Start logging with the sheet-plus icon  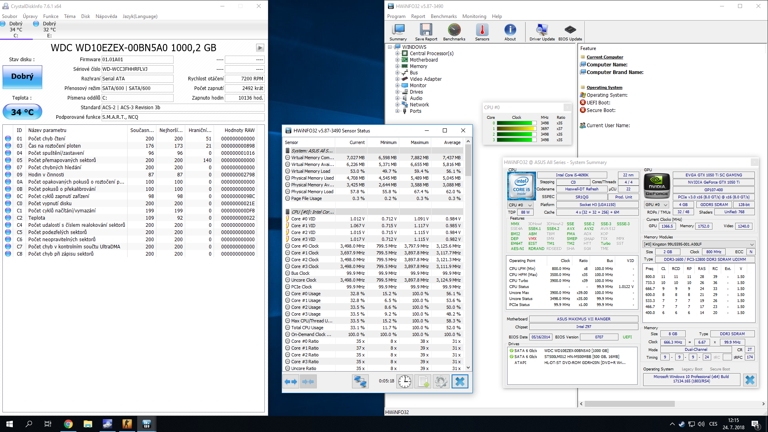click(x=423, y=382)
